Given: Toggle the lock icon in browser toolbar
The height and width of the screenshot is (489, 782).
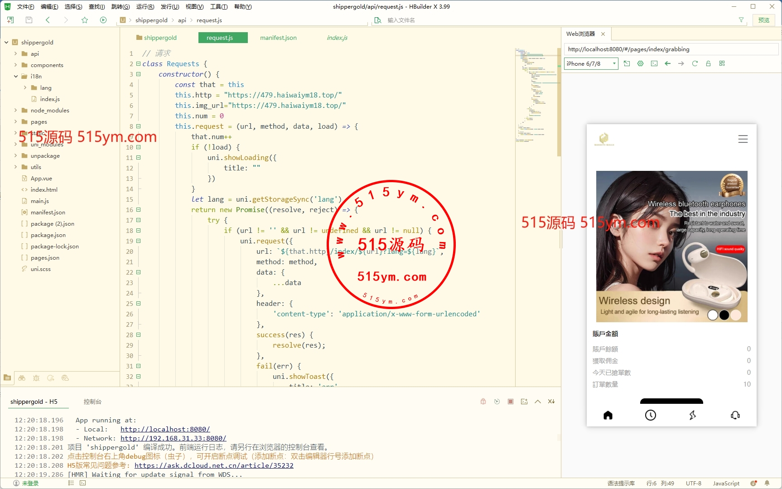Looking at the screenshot, I should click(x=708, y=63).
